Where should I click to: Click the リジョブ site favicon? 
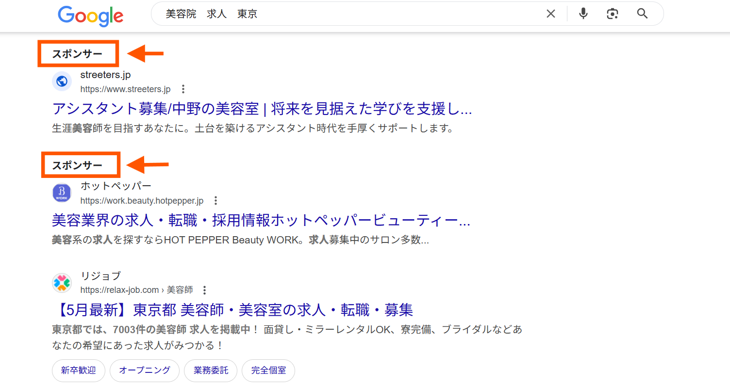coord(62,283)
